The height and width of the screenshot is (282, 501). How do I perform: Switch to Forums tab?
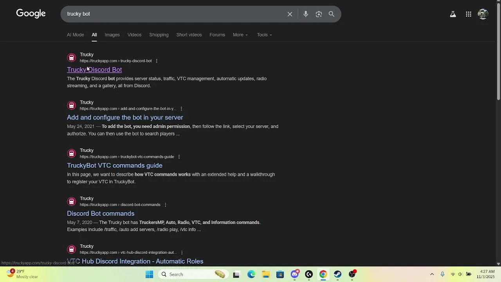[217, 35]
